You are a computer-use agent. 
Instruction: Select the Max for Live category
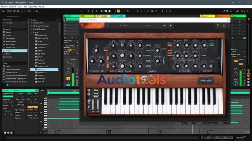(x=9, y=48)
